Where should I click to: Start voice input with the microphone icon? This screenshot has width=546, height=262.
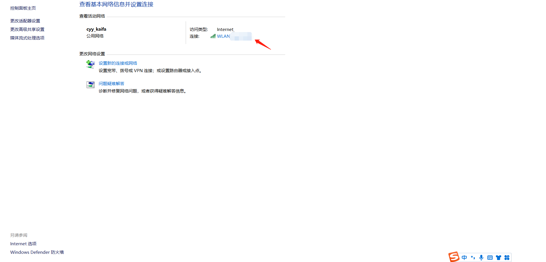[481, 257]
